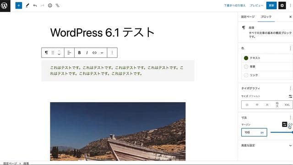
Task: Toggle custom margin size button
Action: tap(284, 124)
